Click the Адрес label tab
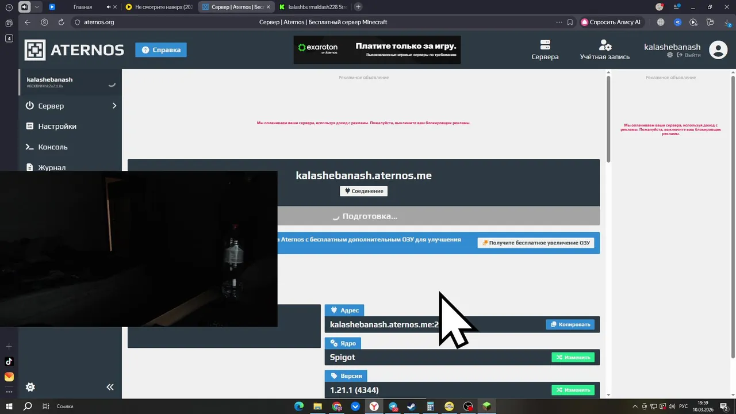Screen dimensions: 736x414 pos(344,310)
